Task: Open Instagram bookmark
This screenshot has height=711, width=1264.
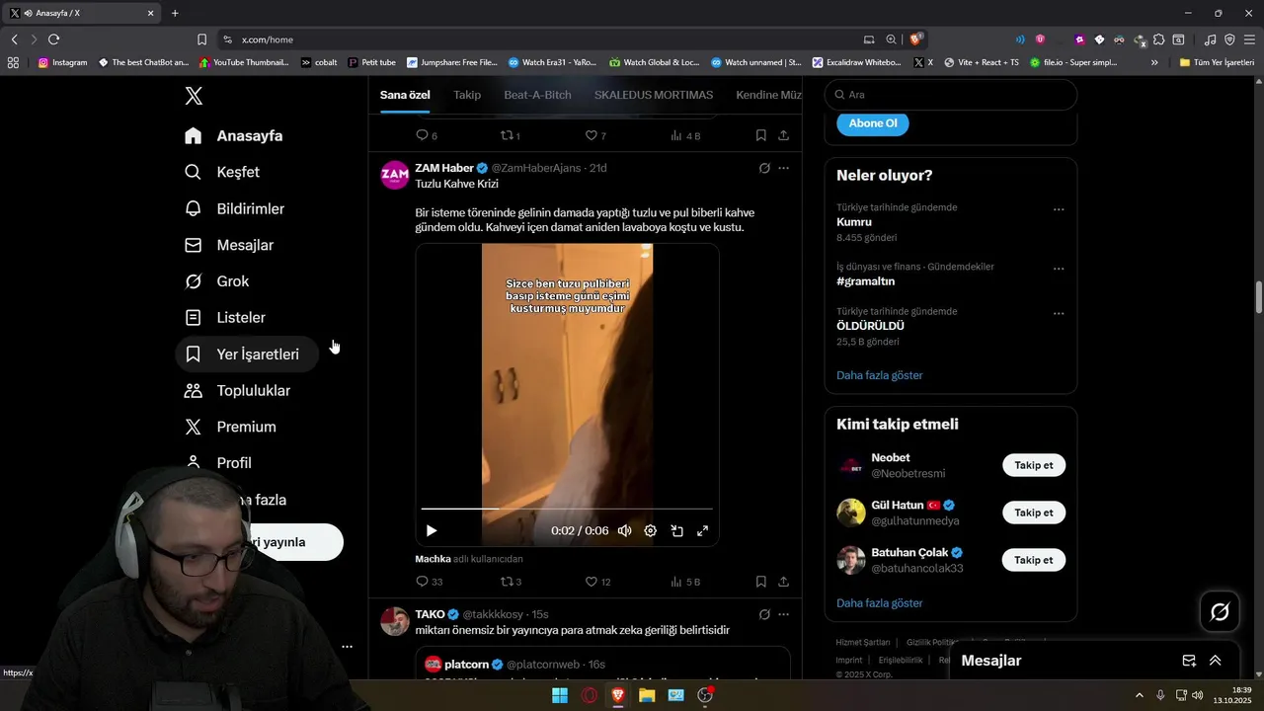Action: pyautogui.click(x=62, y=62)
